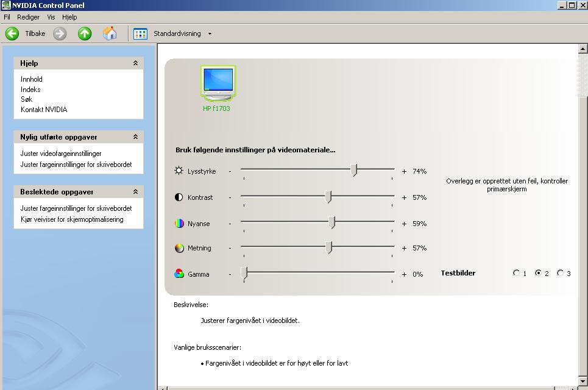
Task: Open Juster fargeinnstillinger under Nylig utførte oppgaver
Action: coord(76,165)
